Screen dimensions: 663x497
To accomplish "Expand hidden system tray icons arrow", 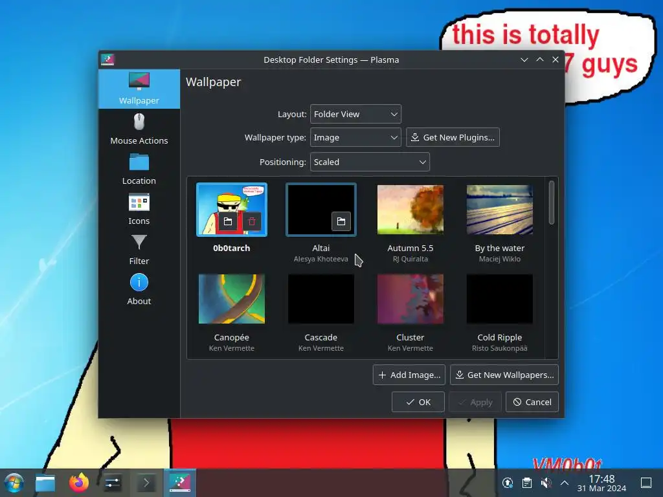I will coord(565,483).
